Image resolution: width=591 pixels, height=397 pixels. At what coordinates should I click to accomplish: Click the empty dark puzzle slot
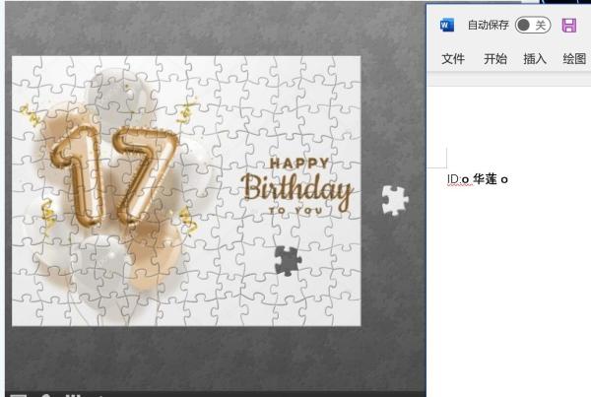(x=288, y=261)
